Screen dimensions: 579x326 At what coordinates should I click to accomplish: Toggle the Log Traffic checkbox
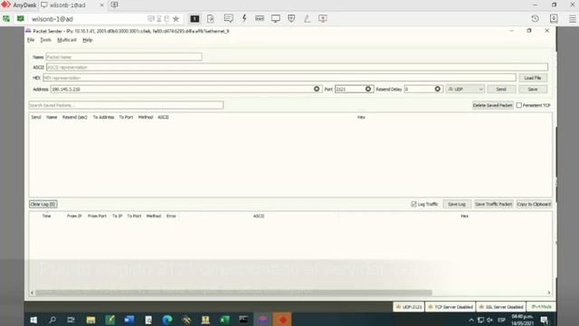point(413,204)
